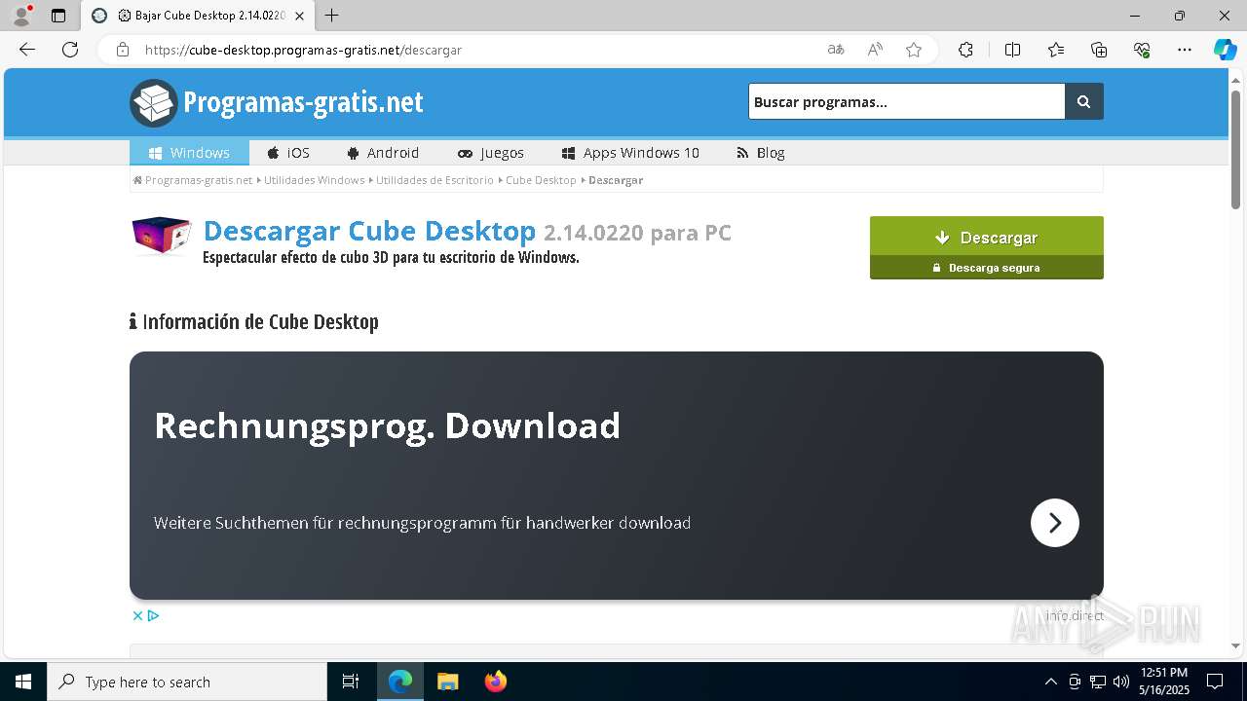Click the Rechnungsprog. Download ad headline

387,425
